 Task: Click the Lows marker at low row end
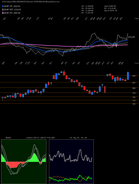point(136,63)
